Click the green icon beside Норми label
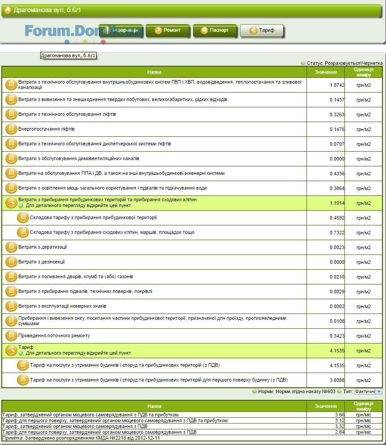The image size is (386, 445). 254,391
